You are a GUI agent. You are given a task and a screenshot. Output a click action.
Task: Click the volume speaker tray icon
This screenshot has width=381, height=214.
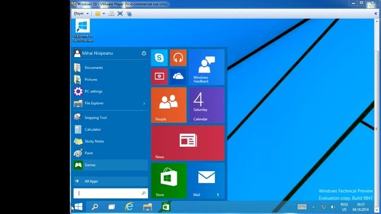click(332, 207)
